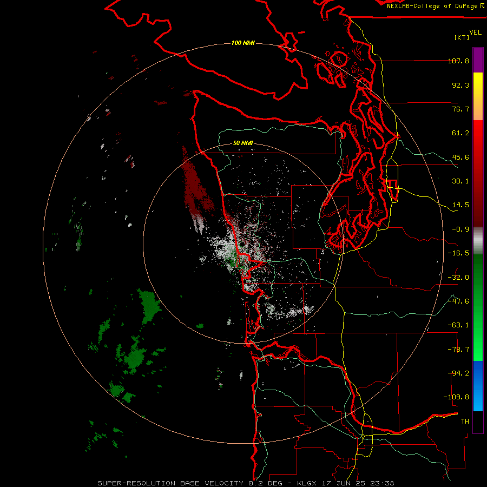
Task: Click the 45.6 velocity scale value
Action: click(x=460, y=157)
